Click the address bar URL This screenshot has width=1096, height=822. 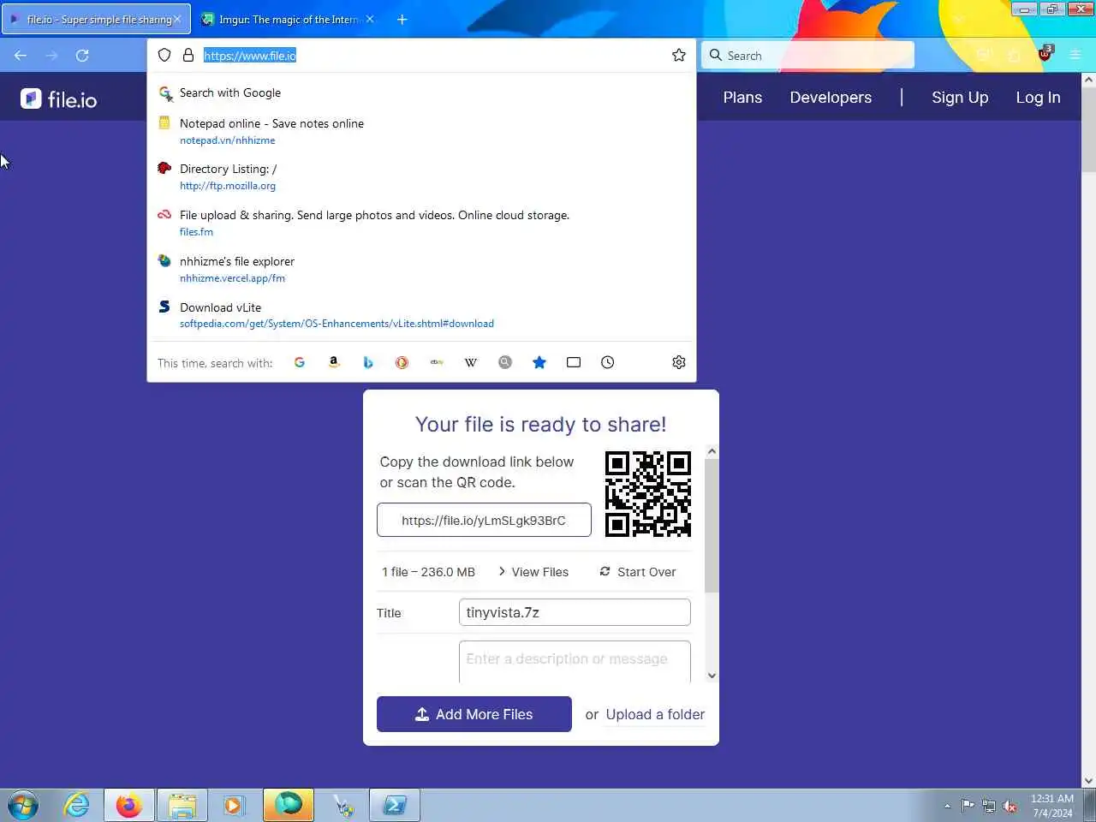pos(250,56)
